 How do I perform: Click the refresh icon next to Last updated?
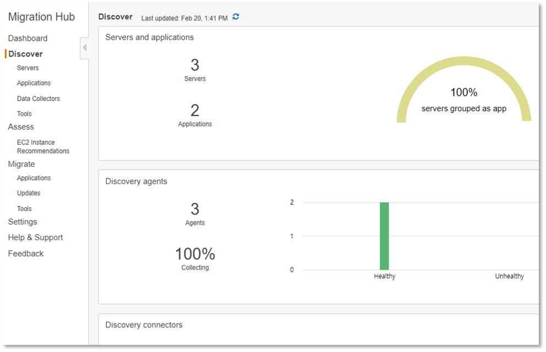[x=236, y=17]
